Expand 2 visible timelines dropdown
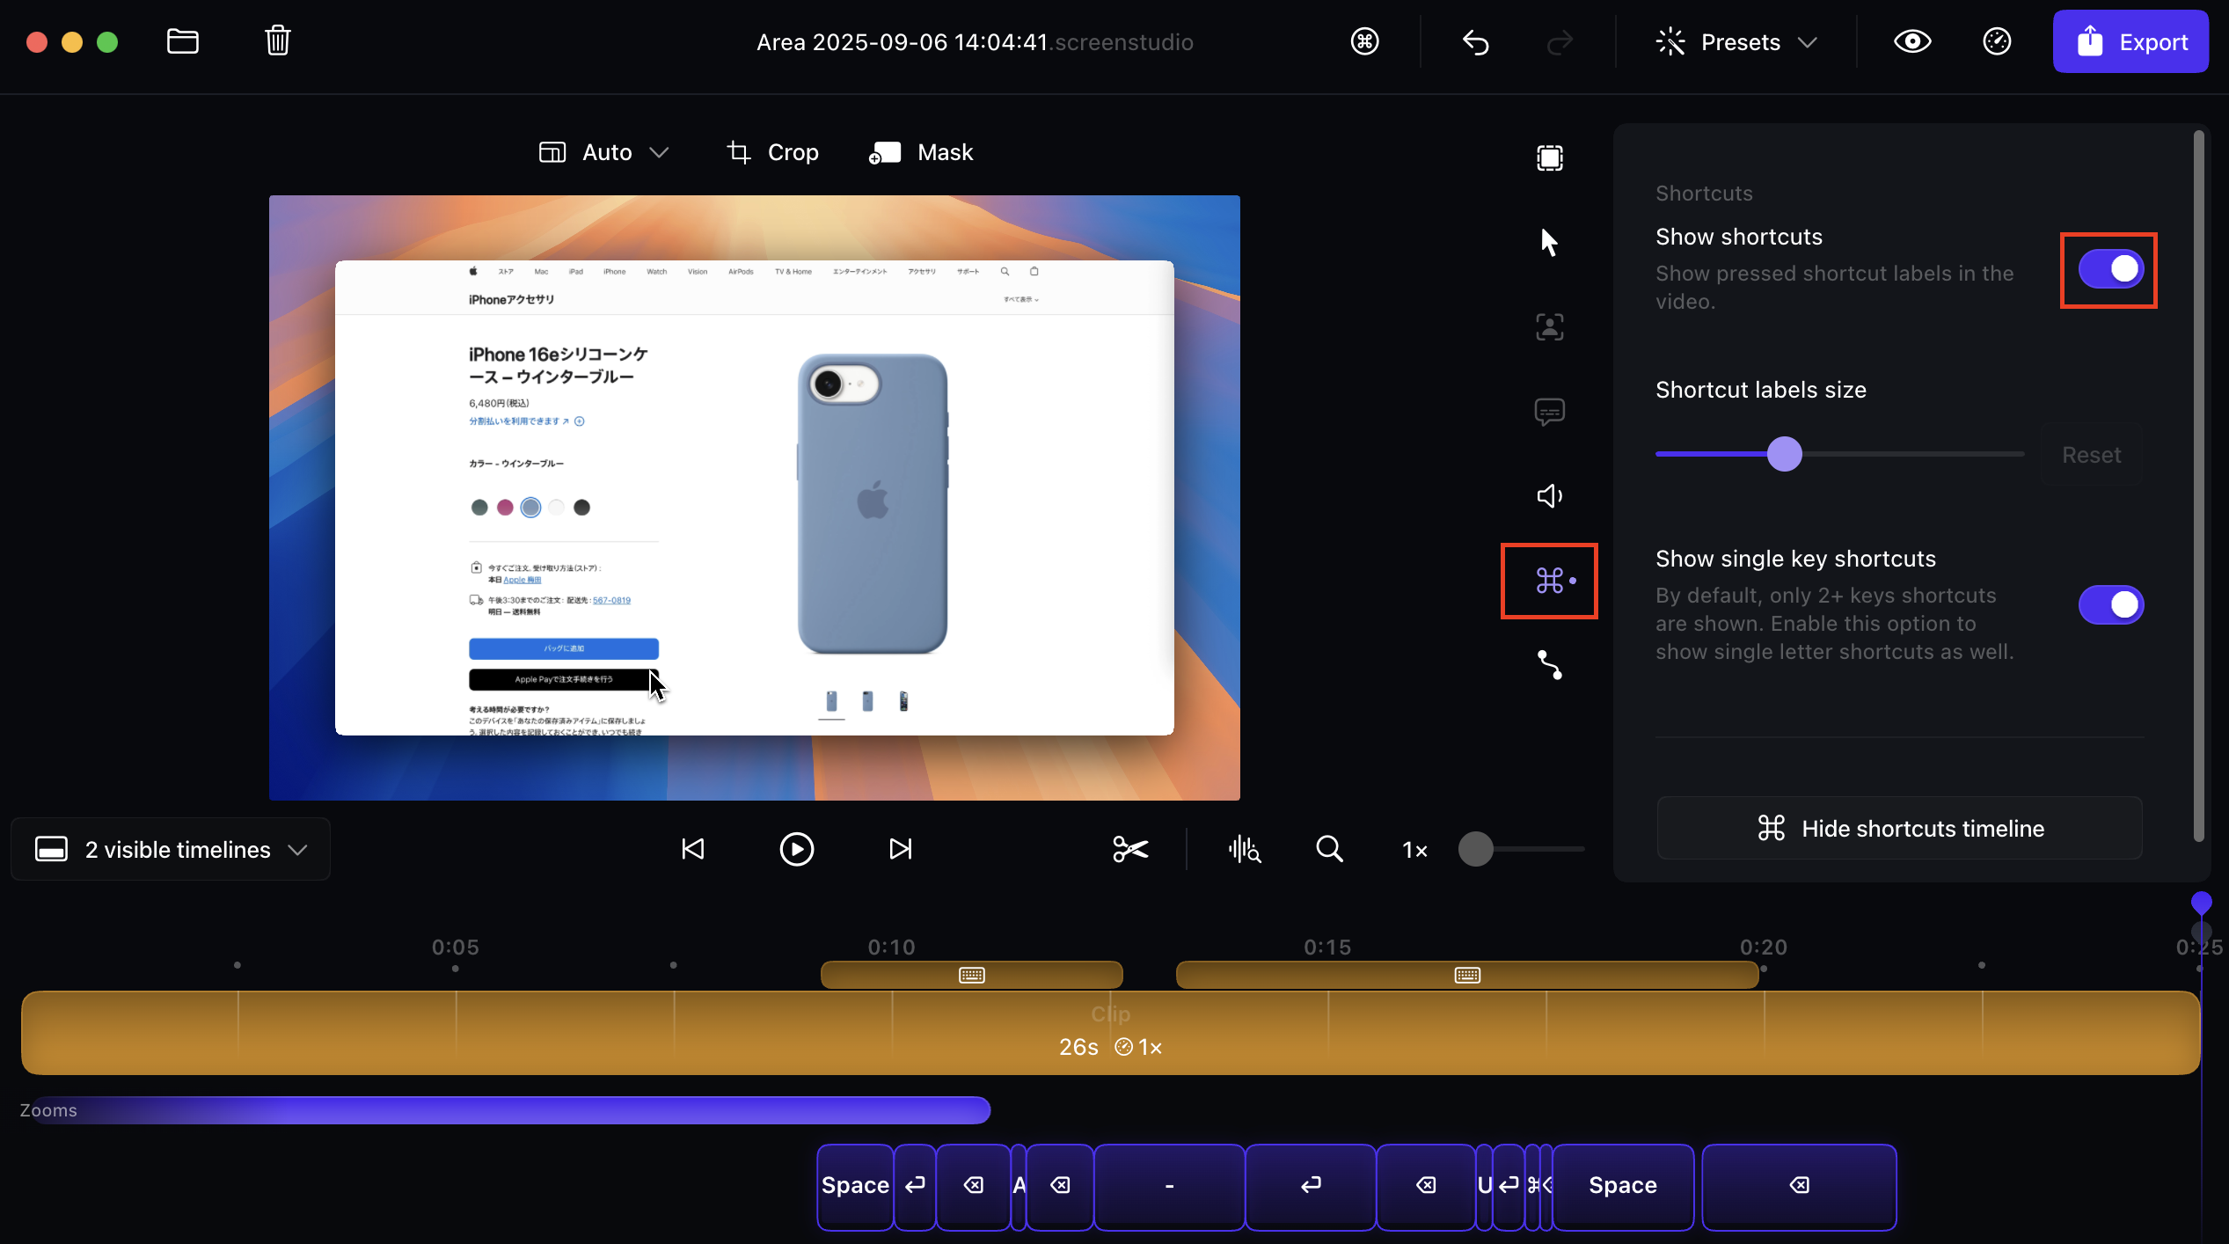This screenshot has height=1244, width=2229. click(x=171, y=849)
